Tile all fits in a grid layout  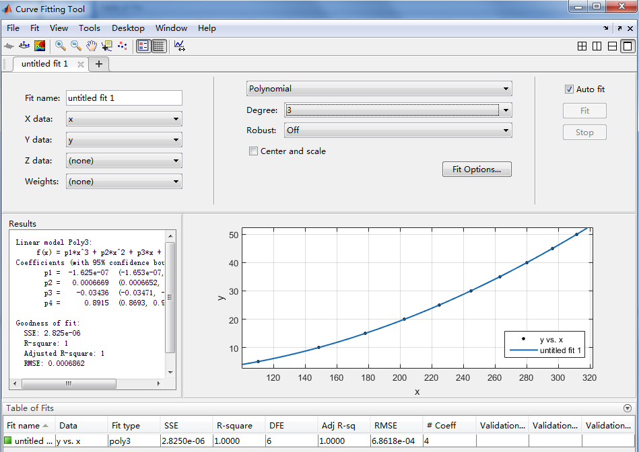pos(582,46)
